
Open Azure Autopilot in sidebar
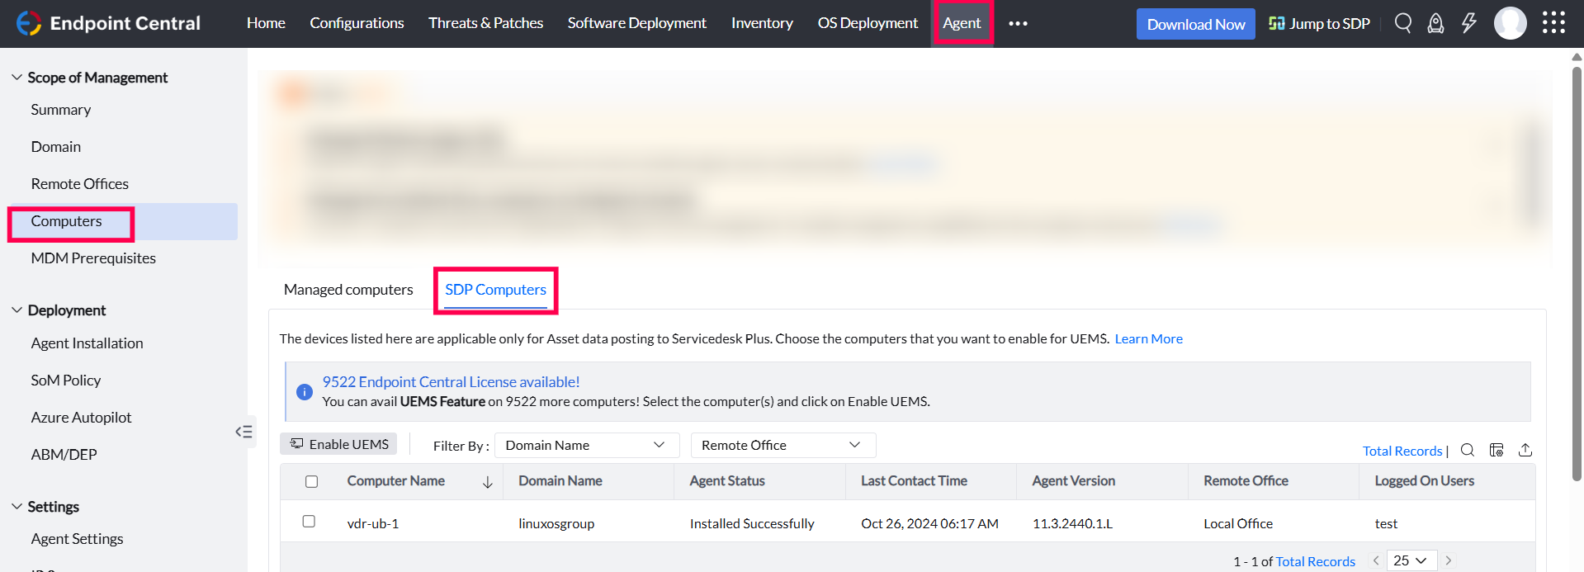point(81,418)
